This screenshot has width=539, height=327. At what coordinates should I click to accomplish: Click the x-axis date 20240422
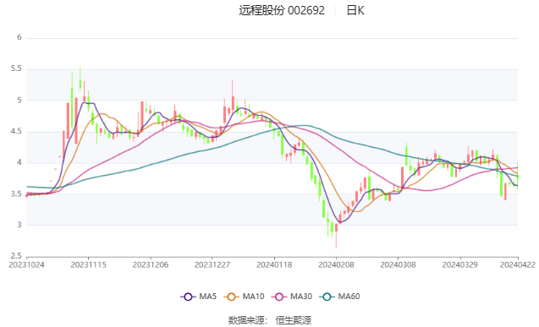coord(518,264)
